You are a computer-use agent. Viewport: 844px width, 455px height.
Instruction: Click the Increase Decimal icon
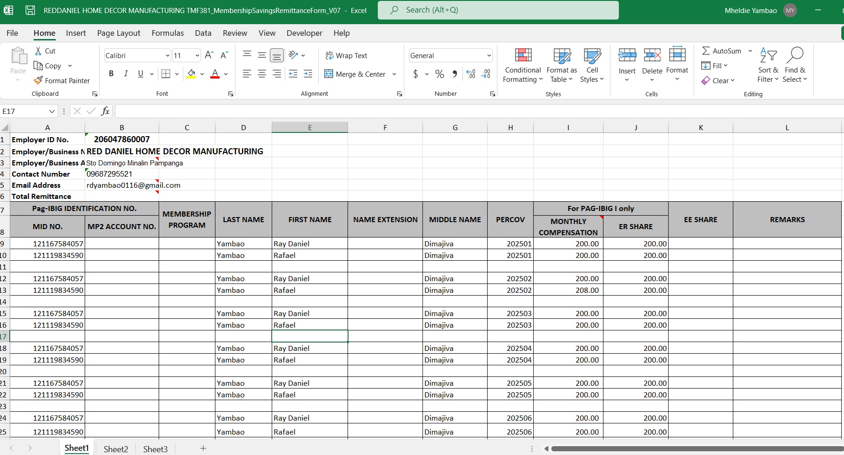click(471, 74)
